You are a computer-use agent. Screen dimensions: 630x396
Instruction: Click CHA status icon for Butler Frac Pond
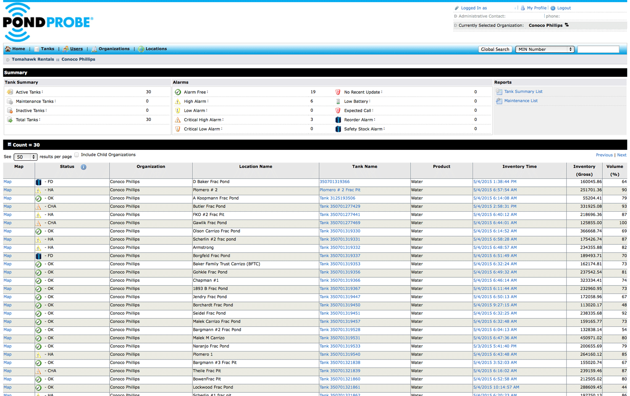38,207
